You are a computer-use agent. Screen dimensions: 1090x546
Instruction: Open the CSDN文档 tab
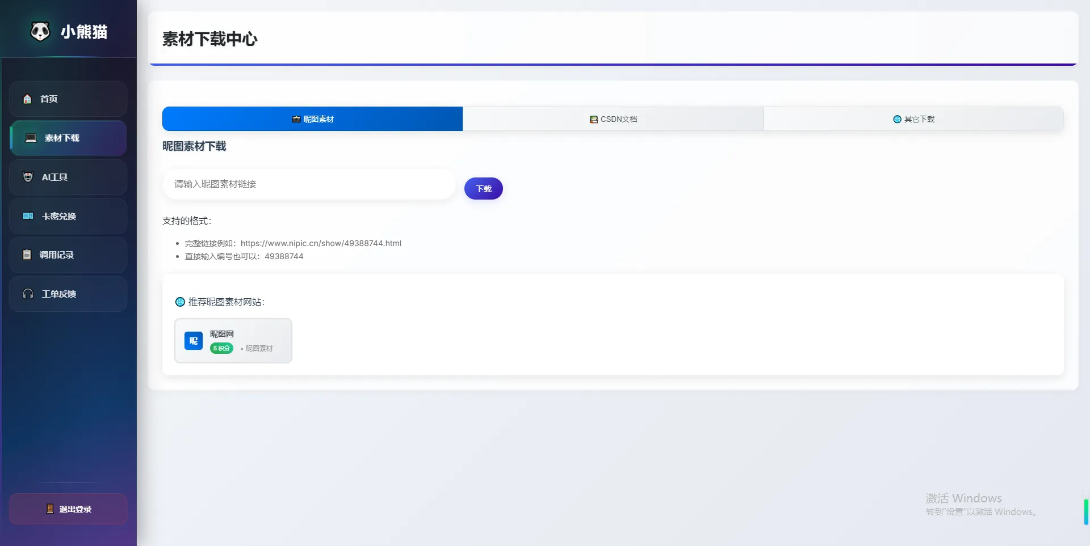(x=613, y=119)
